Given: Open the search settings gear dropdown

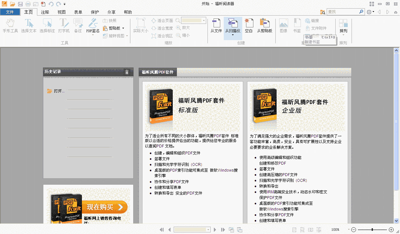Looking at the screenshot, I should (x=369, y=11).
